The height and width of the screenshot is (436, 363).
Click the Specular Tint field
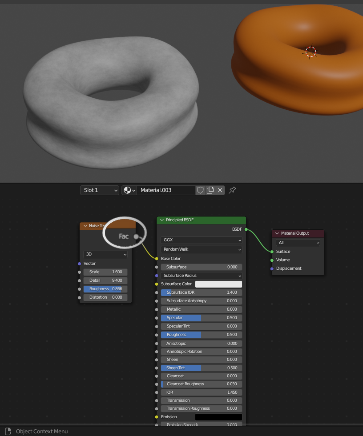[x=201, y=326]
